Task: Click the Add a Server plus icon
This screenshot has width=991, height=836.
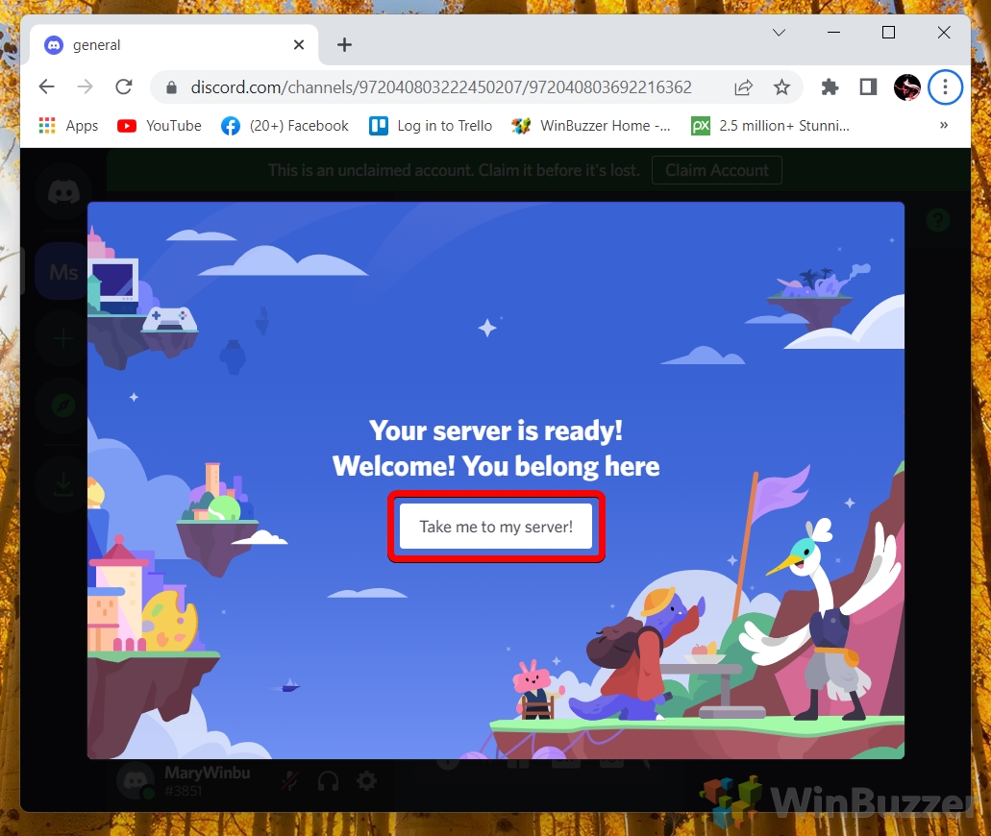Action: tap(63, 338)
